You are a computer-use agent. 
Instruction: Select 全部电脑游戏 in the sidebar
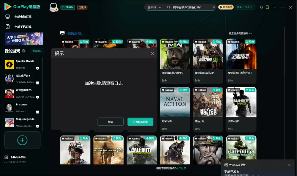[23, 17]
